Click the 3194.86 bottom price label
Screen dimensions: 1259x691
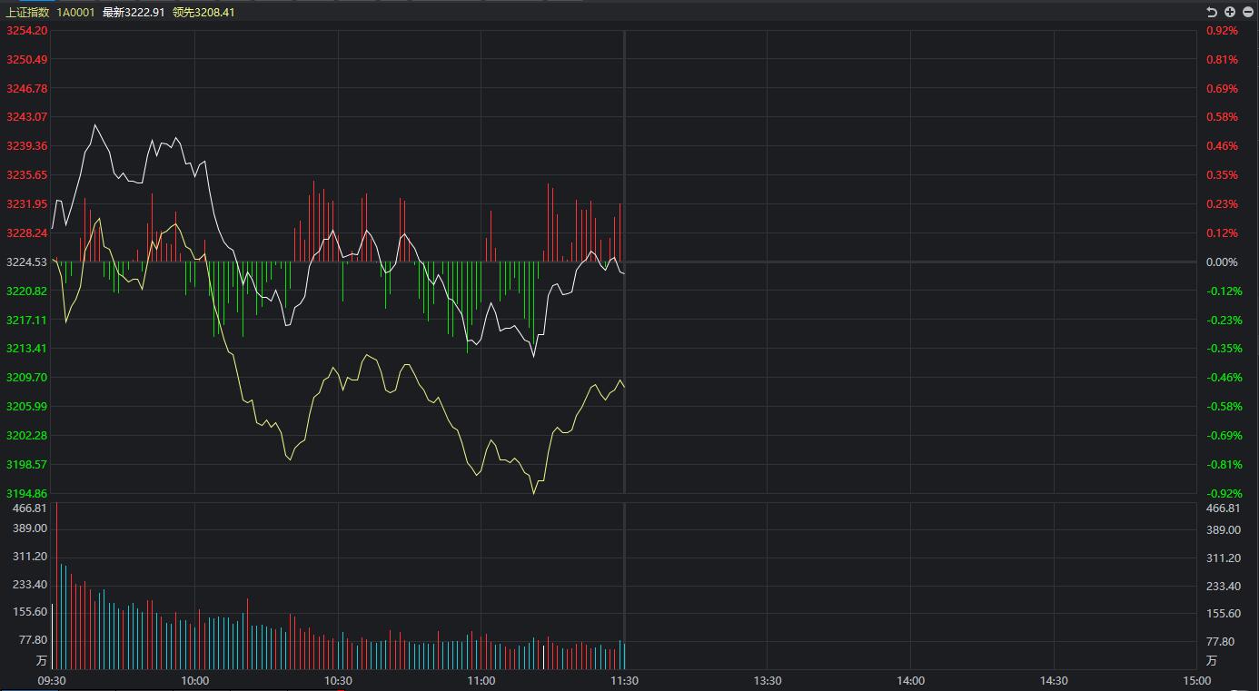click(x=26, y=494)
